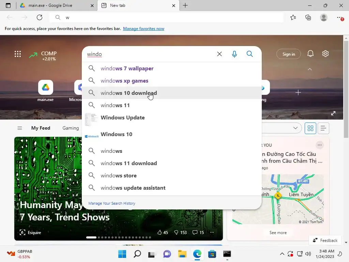Click the Feedback button
349x262 pixels.
pos(325,241)
